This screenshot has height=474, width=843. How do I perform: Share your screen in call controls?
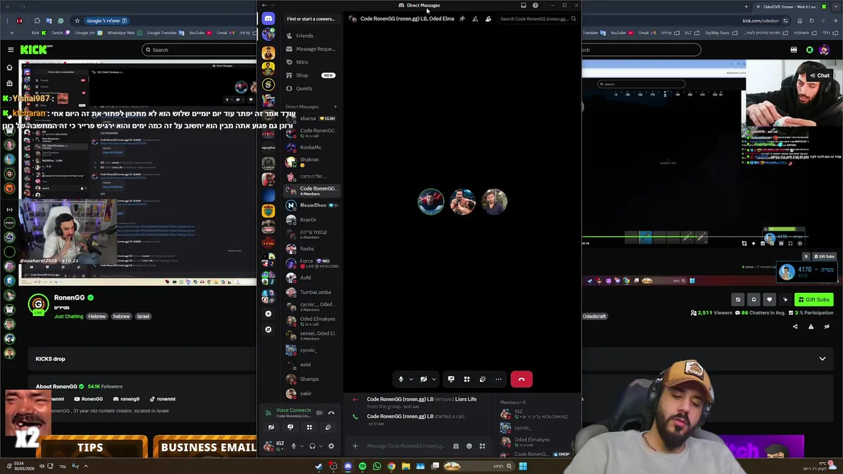[x=451, y=379]
